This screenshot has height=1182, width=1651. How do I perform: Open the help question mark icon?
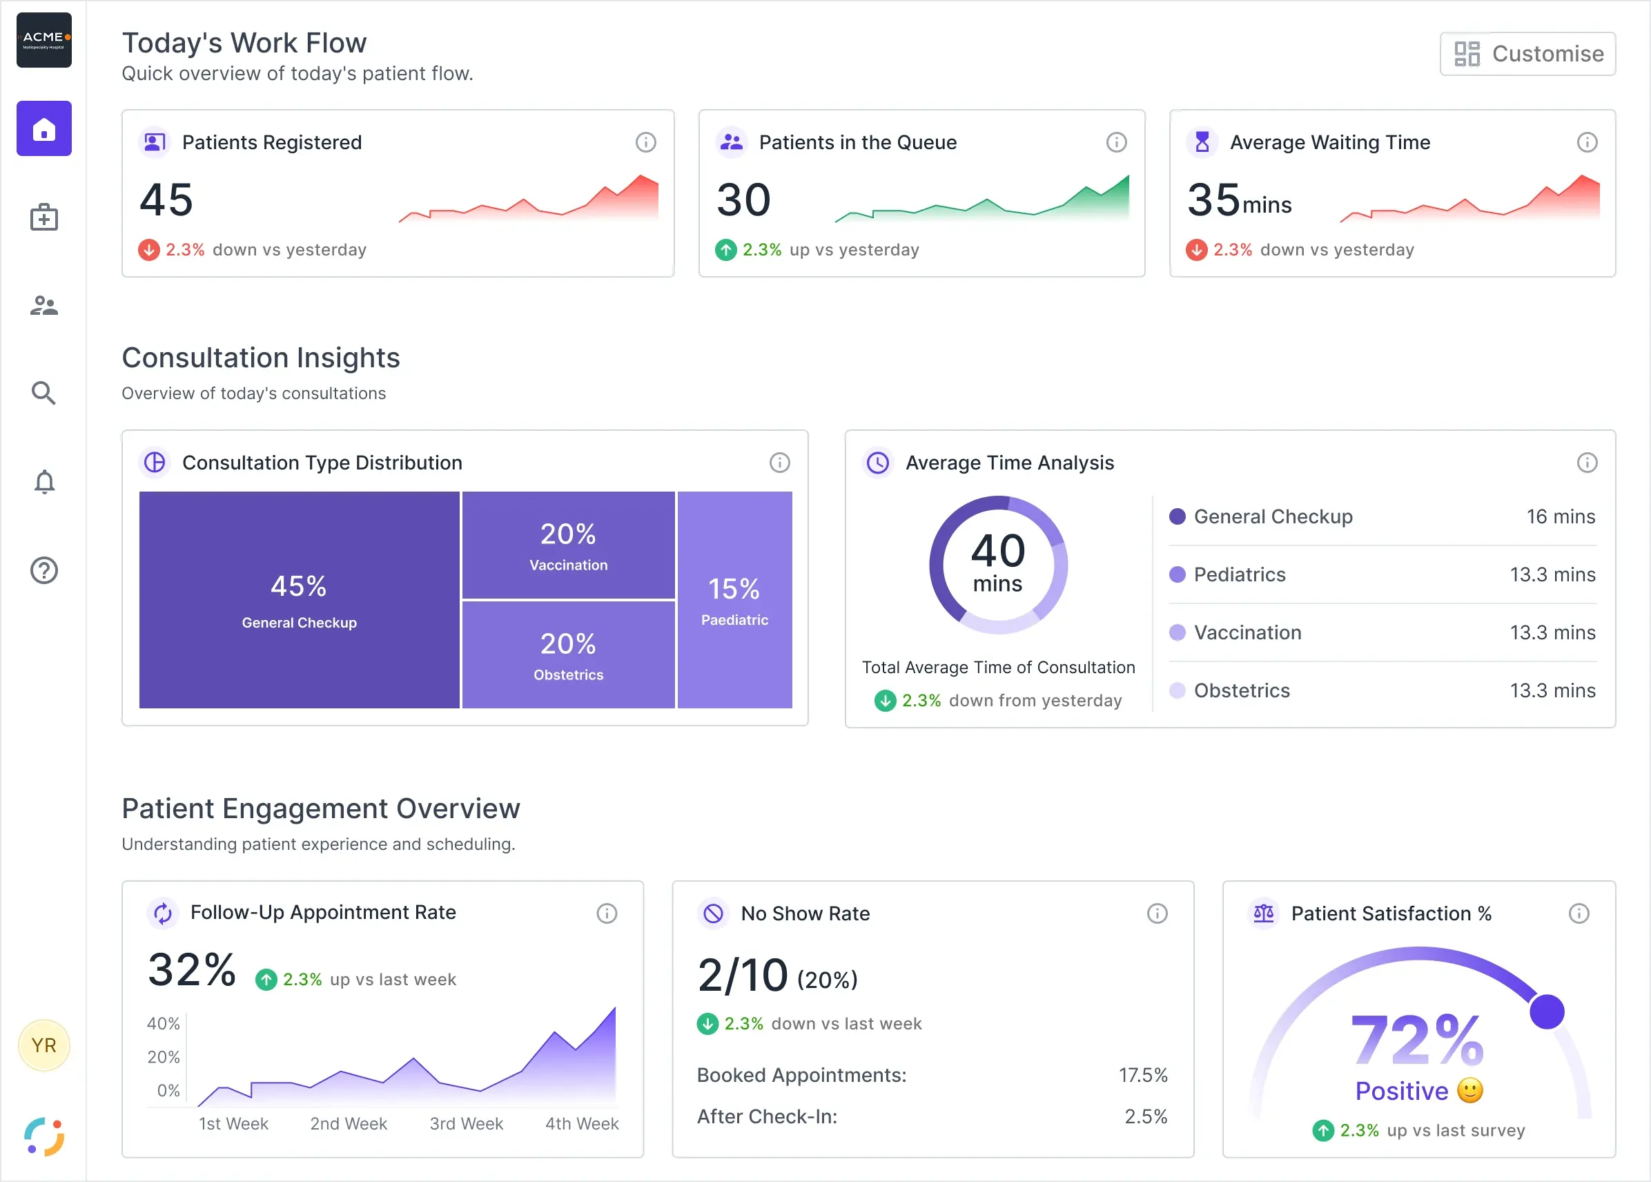pos(43,570)
